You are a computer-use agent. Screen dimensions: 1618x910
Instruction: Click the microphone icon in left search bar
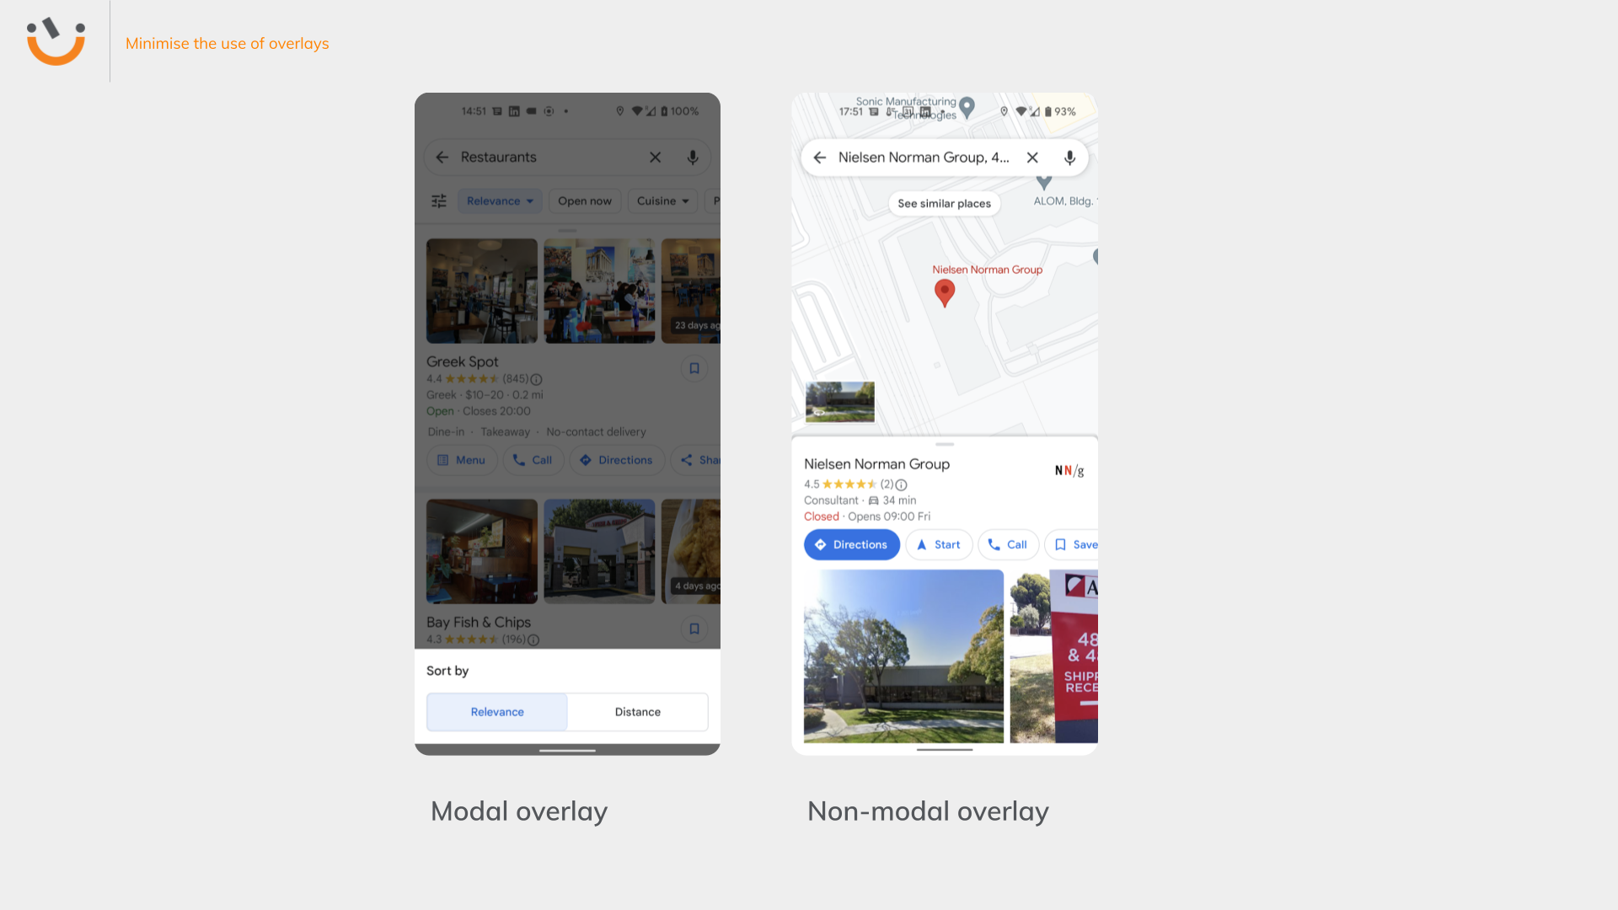693,157
